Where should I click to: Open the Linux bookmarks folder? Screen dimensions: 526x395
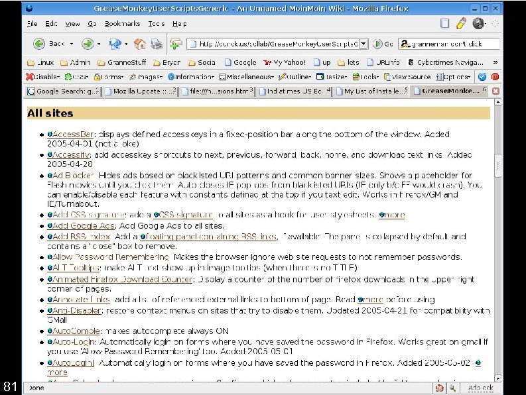pos(40,62)
